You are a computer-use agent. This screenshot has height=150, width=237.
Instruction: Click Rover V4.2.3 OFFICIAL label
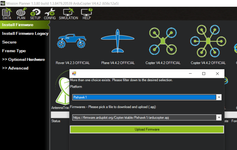click(x=73, y=63)
